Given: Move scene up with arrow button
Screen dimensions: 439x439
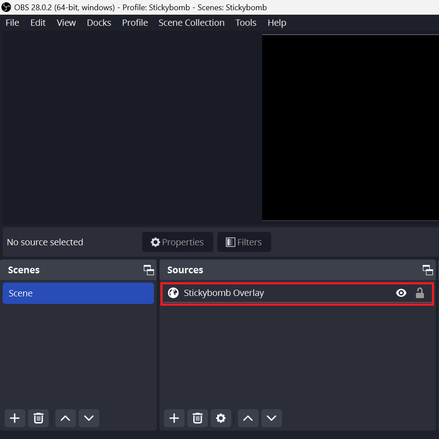Looking at the screenshot, I should [65, 418].
